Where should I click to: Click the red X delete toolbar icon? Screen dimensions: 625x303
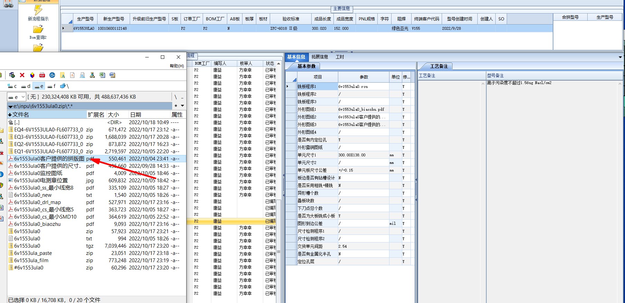tap(22, 75)
